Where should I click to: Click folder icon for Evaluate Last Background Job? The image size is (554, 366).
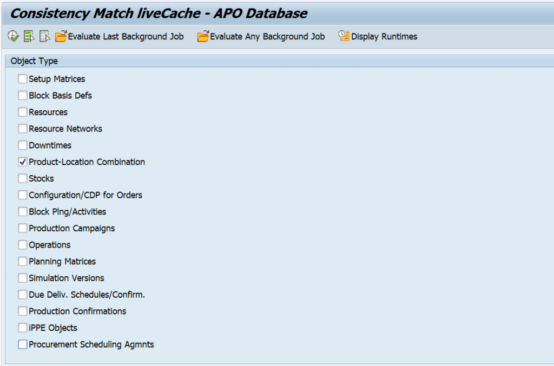[61, 36]
